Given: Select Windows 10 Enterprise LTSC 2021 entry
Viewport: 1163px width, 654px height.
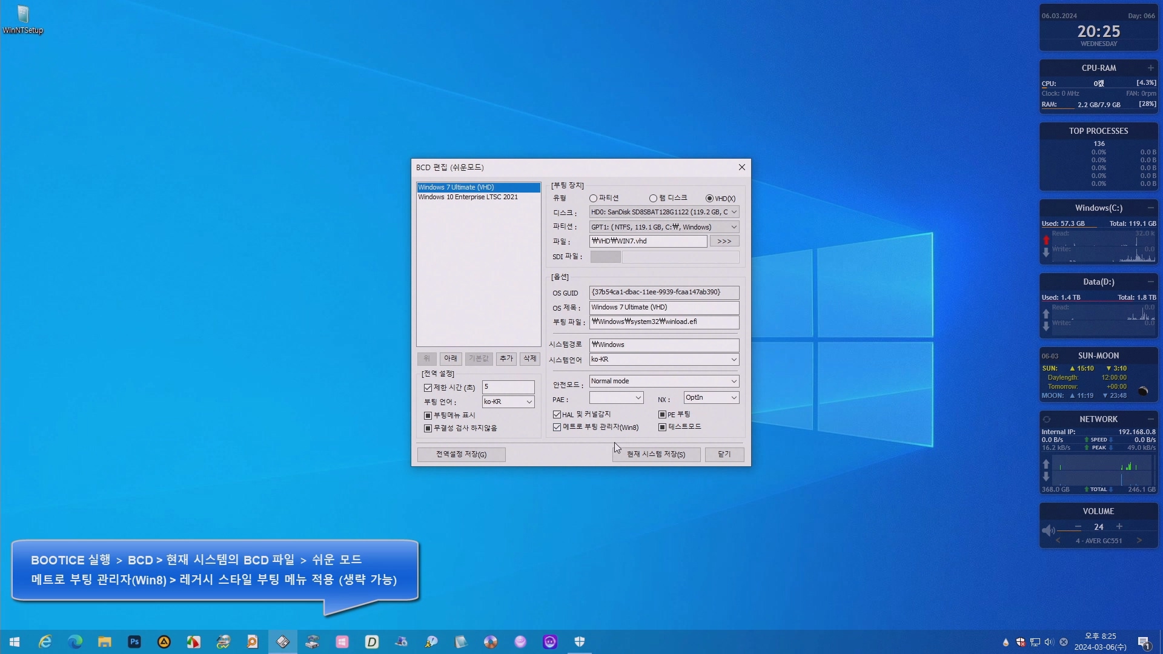Looking at the screenshot, I should tap(479, 197).
